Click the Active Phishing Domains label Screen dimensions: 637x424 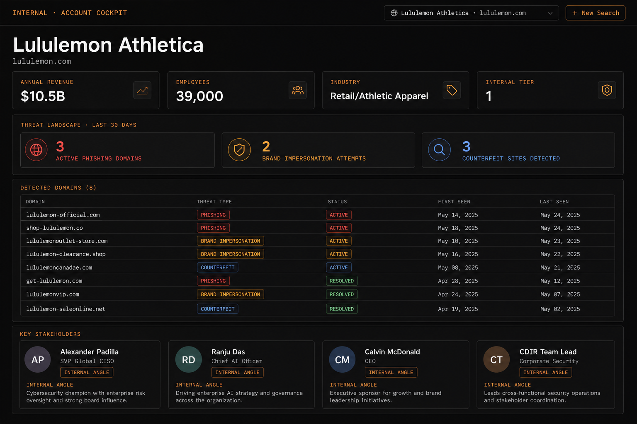pyautogui.click(x=99, y=159)
